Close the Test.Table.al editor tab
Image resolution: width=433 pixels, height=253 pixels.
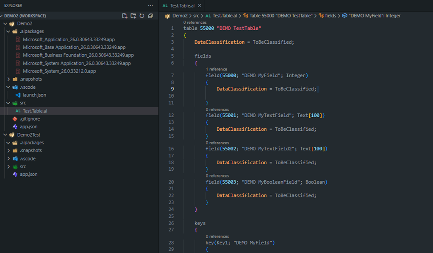point(200,6)
